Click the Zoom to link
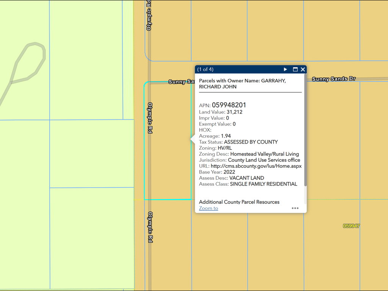Screen dimensions: 388x291 (x=208, y=208)
